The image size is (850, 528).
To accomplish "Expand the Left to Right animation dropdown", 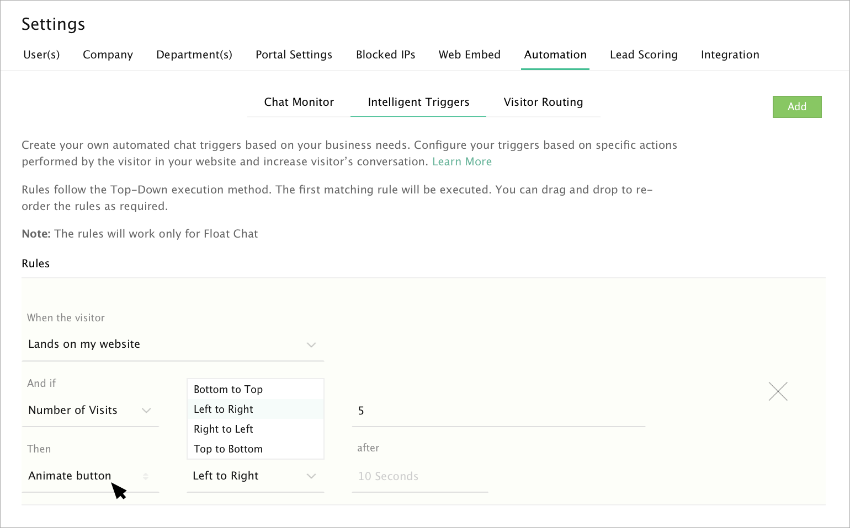I will pyautogui.click(x=254, y=476).
